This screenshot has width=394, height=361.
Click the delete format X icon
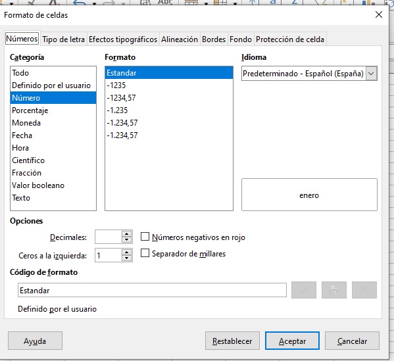coord(364,290)
